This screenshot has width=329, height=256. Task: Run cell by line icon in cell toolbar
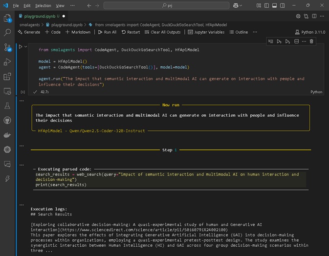(x=271, y=42)
